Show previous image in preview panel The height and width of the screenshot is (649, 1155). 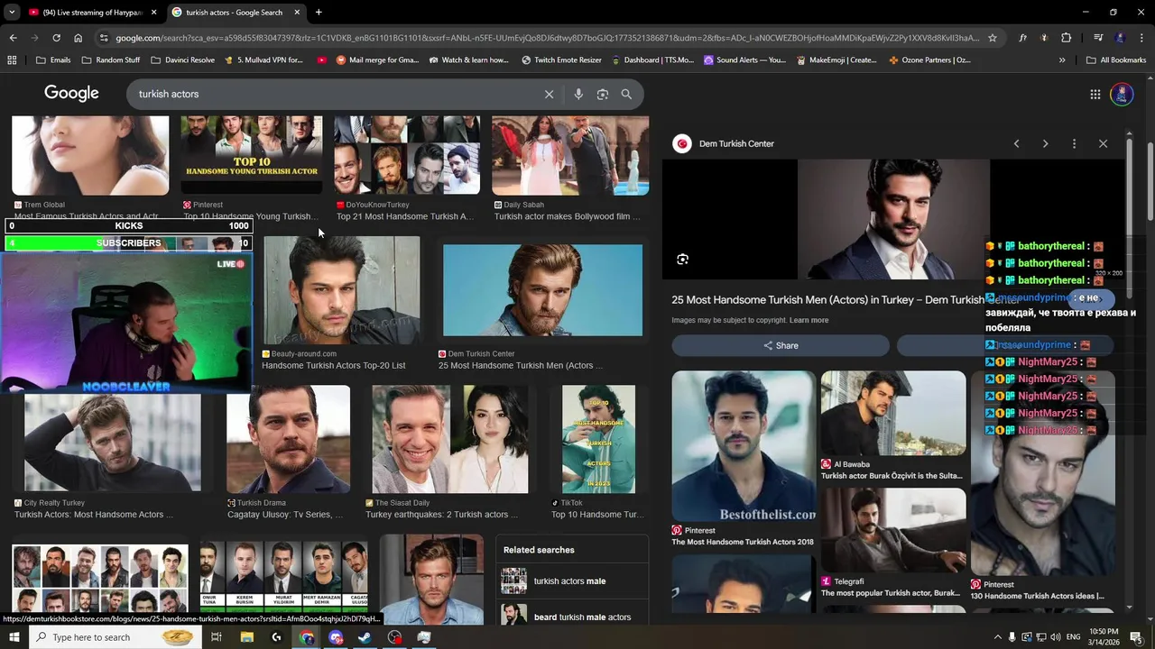point(1016,143)
